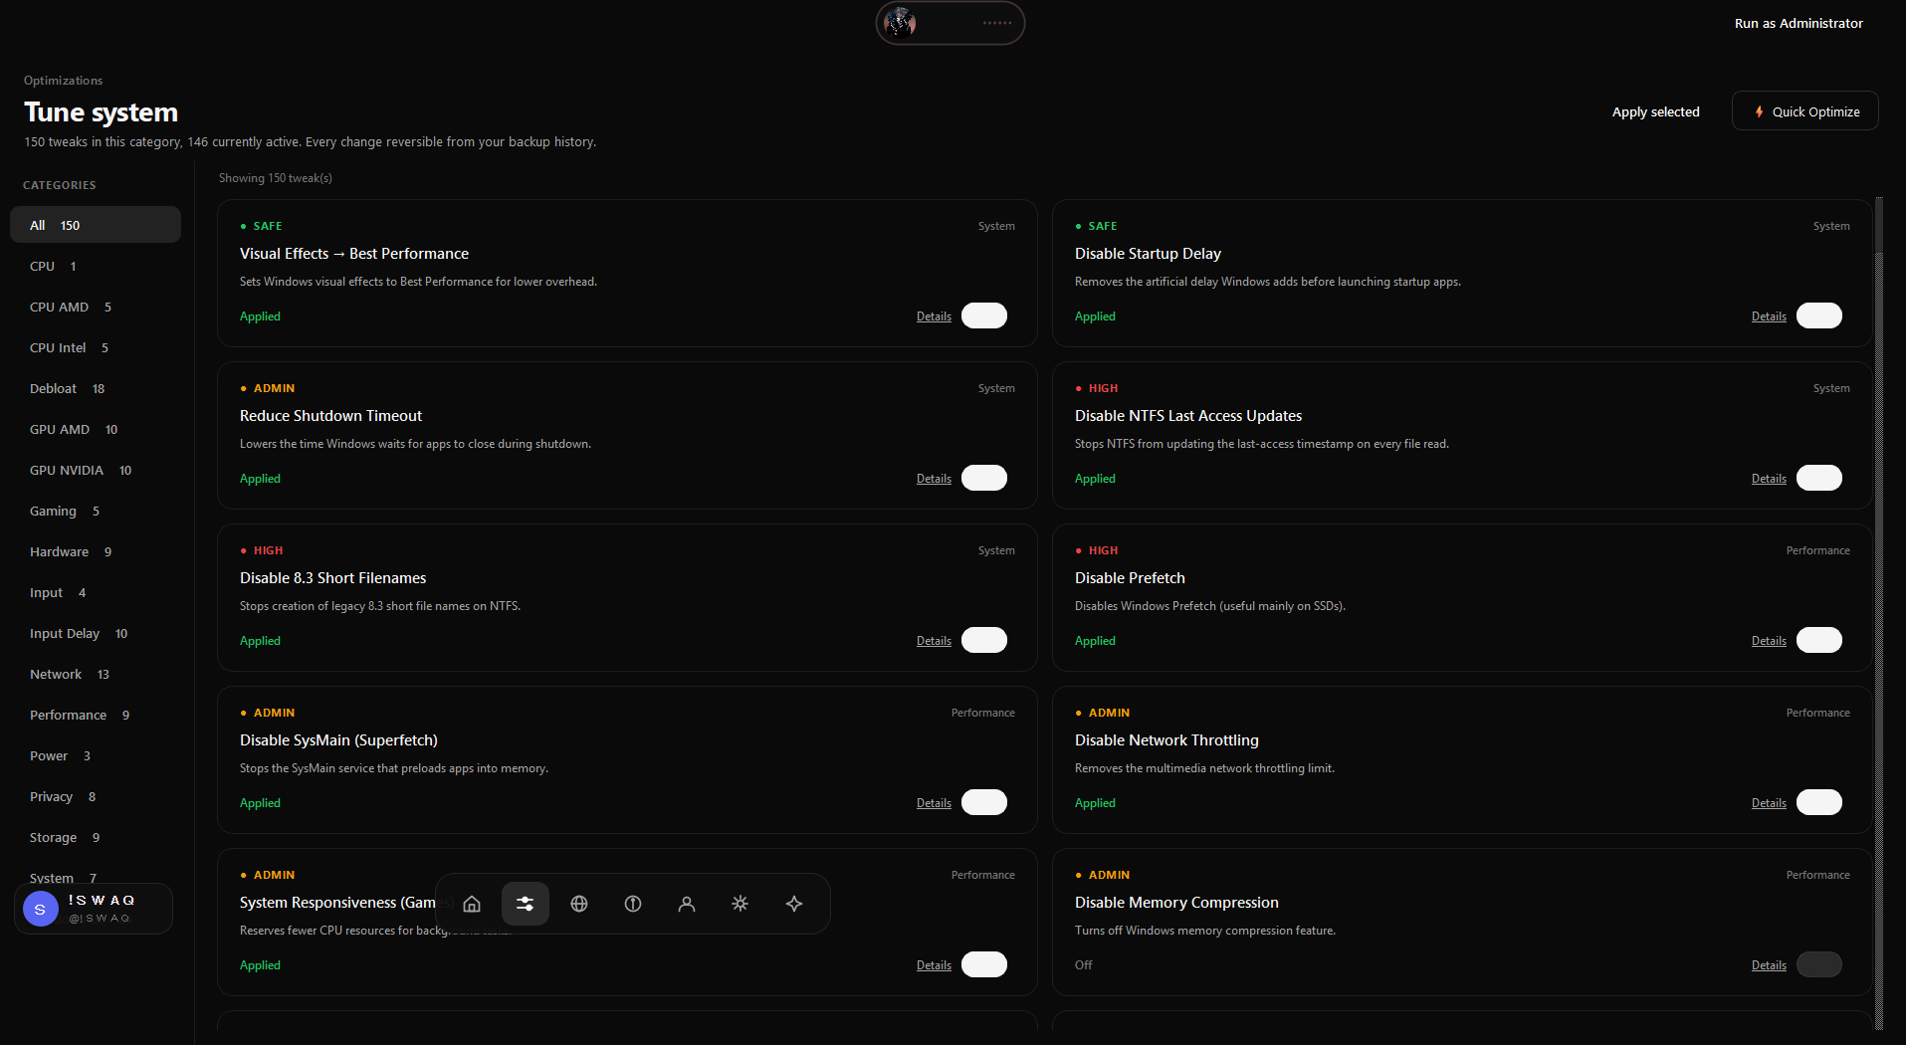Toggle Reduce Shutdown Timeout switch
Viewport: 1906px width, 1045px height.
[x=984, y=478]
